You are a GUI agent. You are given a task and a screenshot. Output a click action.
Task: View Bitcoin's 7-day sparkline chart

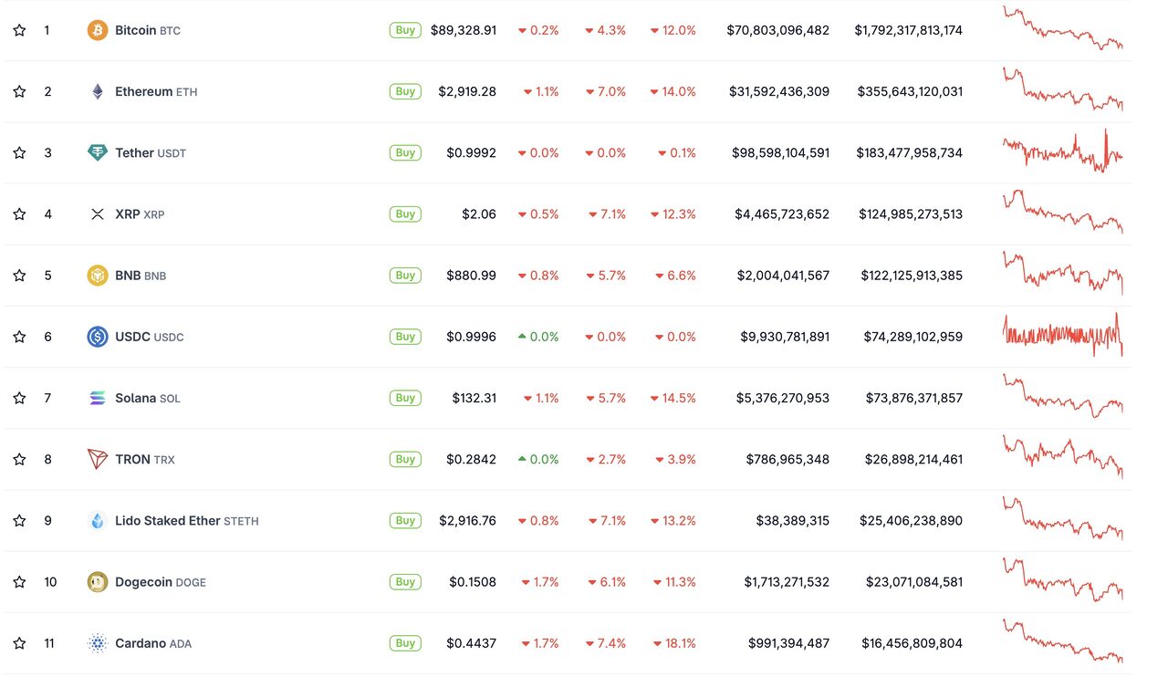coord(1062,29)
